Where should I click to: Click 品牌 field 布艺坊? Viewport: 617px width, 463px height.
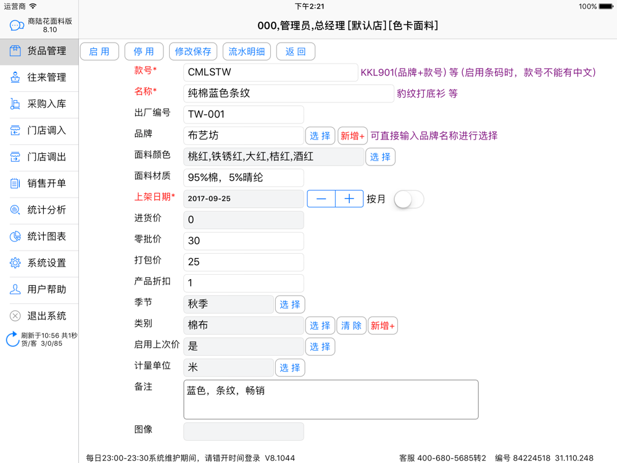click(244, 135)
